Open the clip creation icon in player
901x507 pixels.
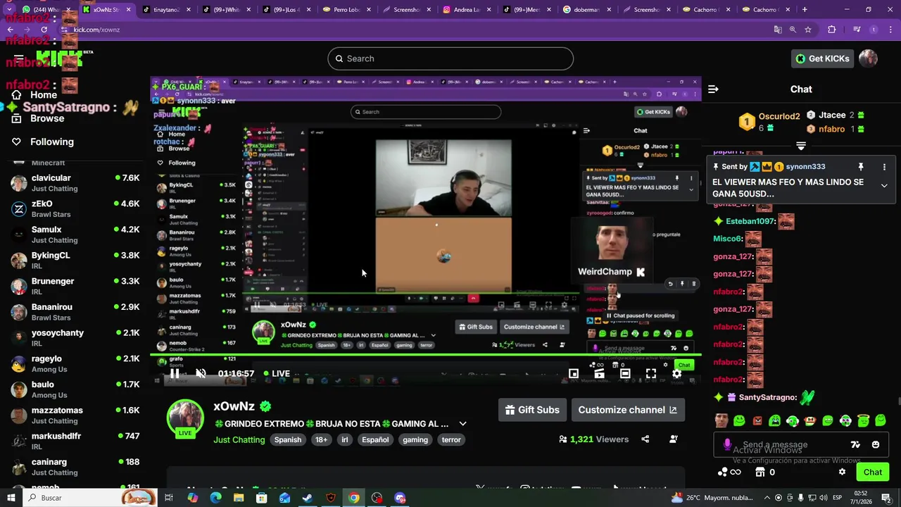click(x=599, y=374)
